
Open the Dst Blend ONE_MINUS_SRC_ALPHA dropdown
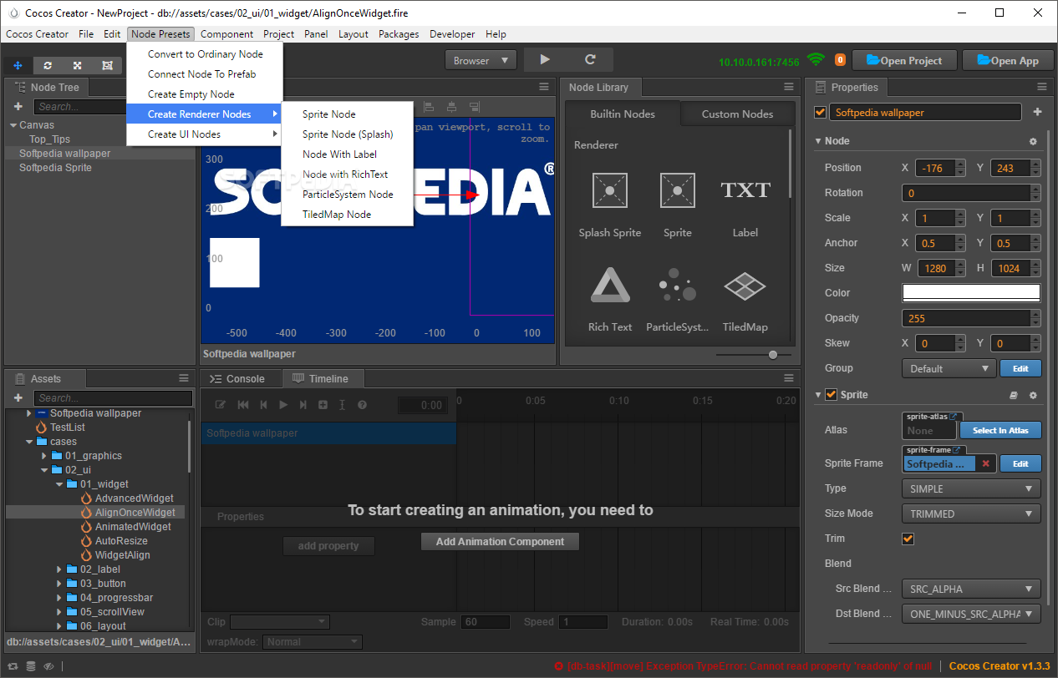[x=971, y=614]
